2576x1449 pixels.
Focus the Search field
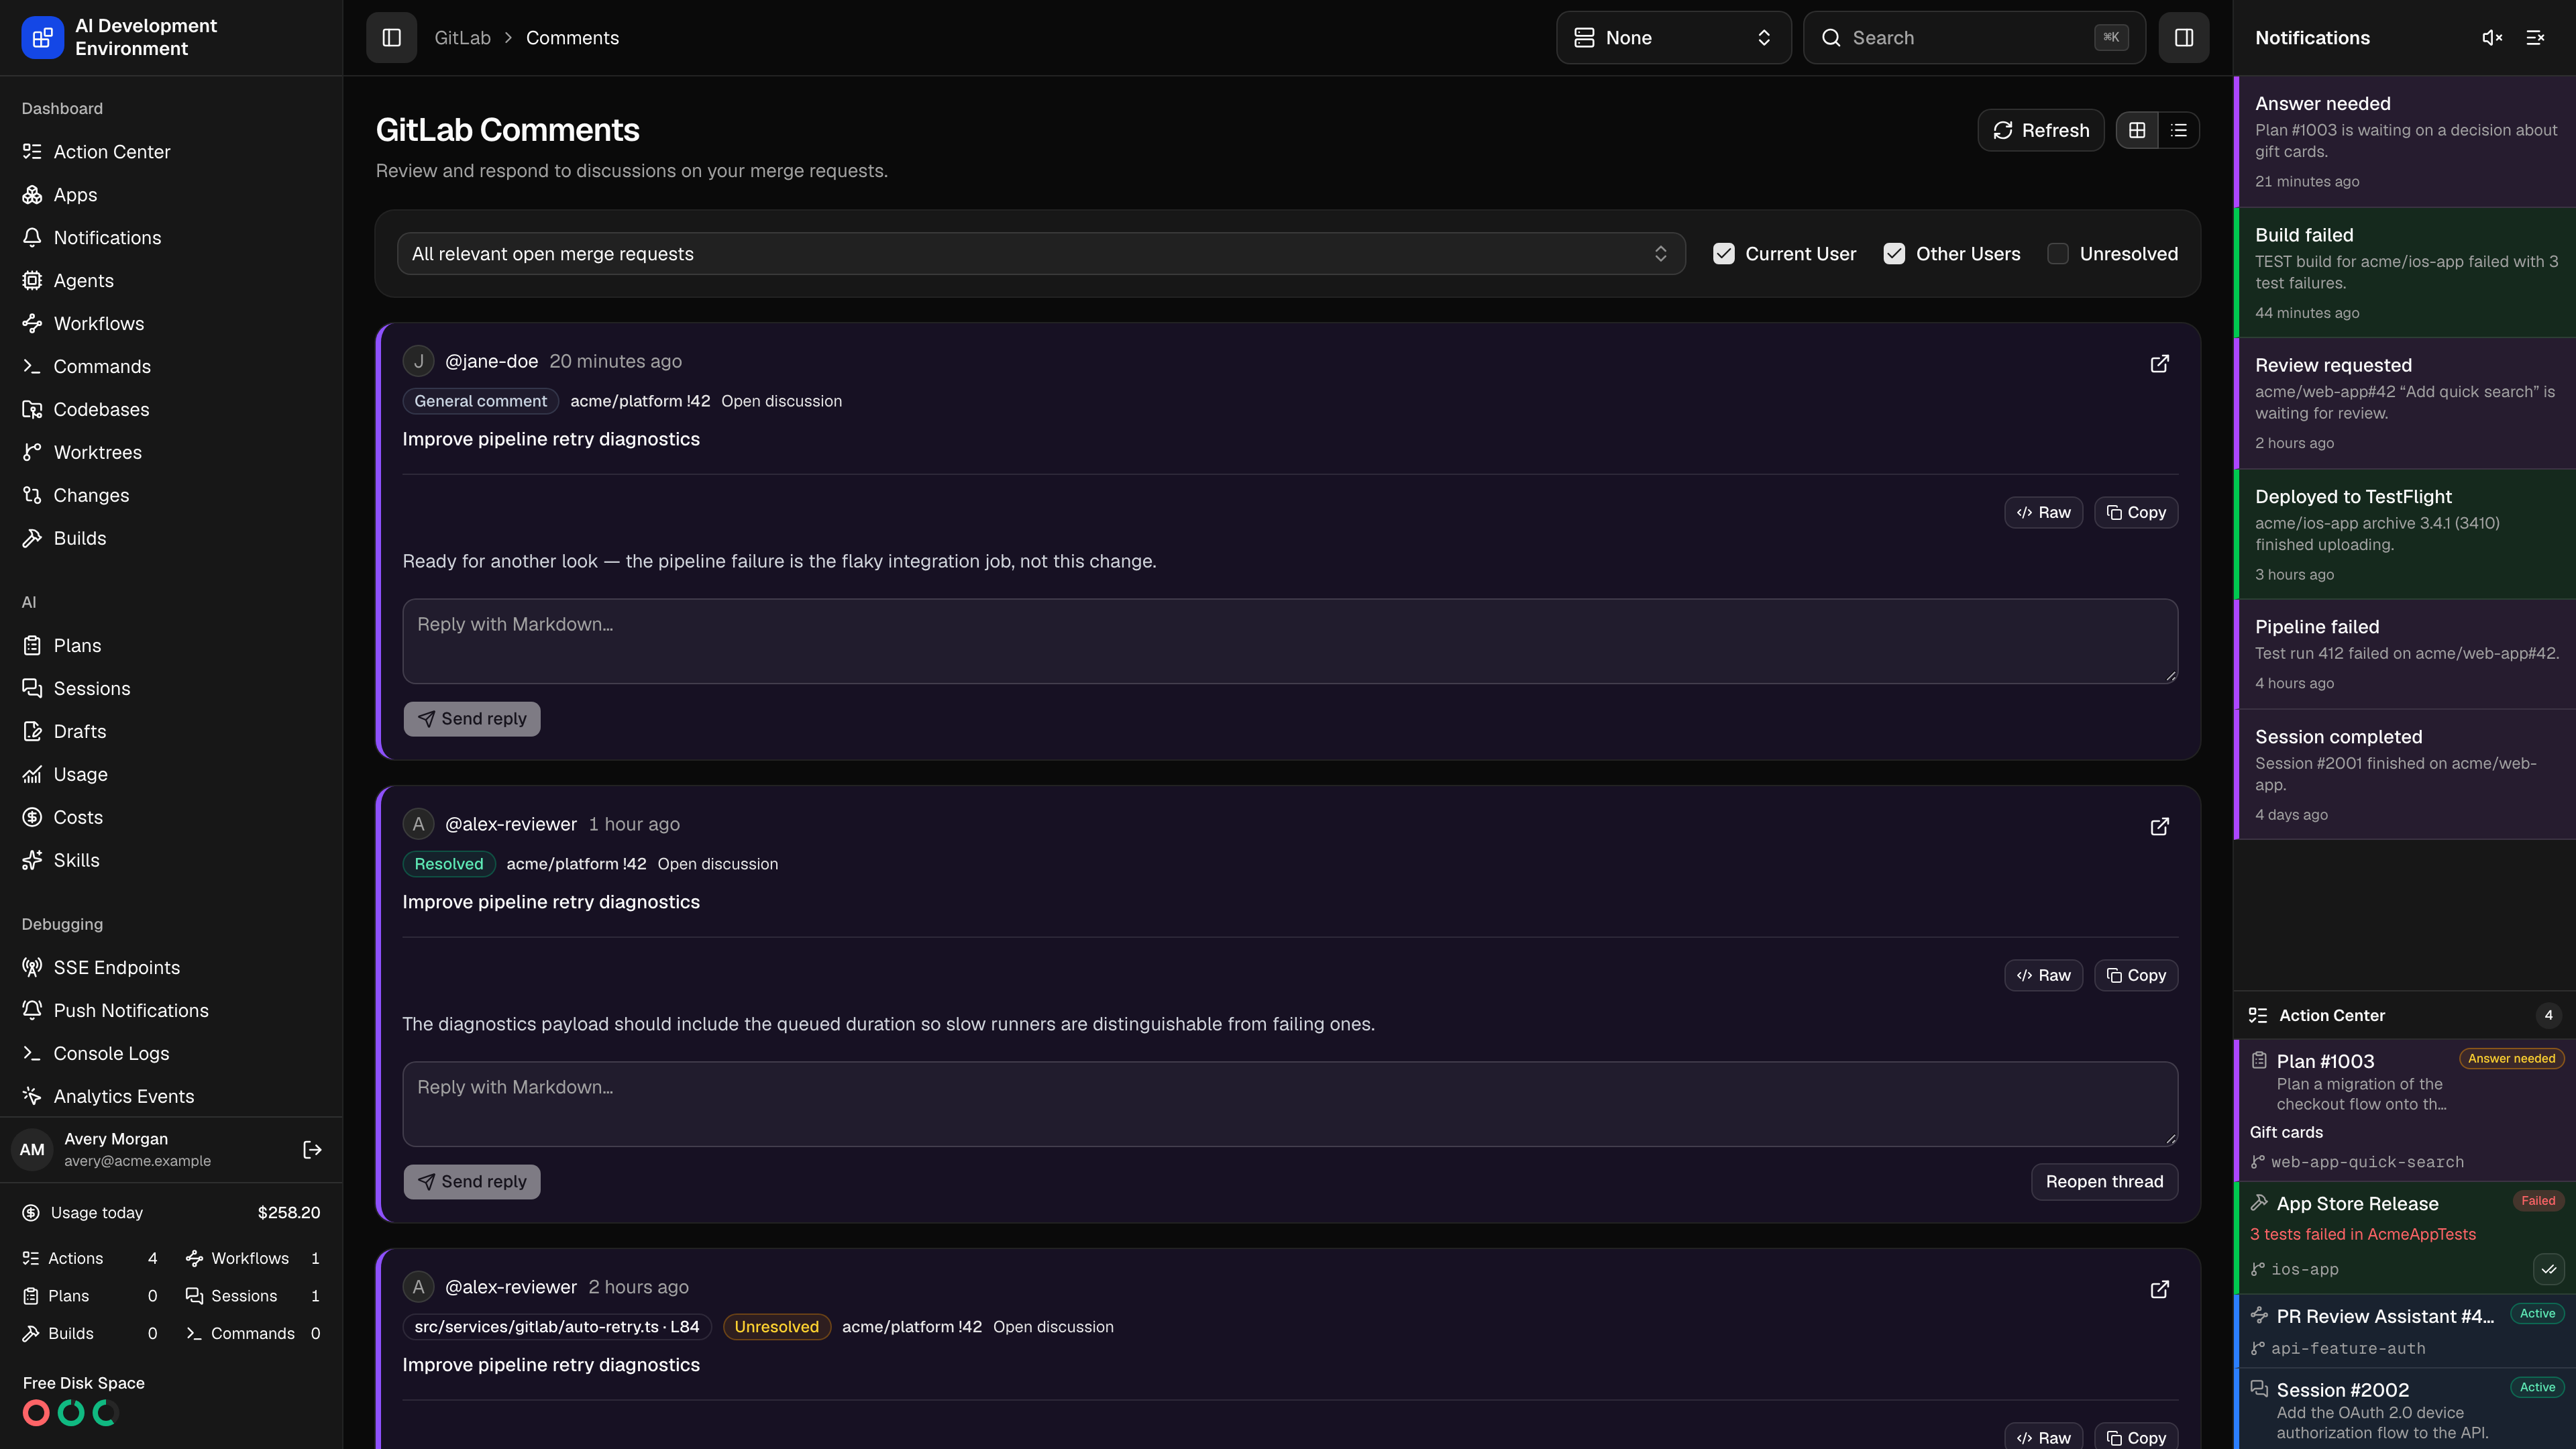(x=1974, y=38)
